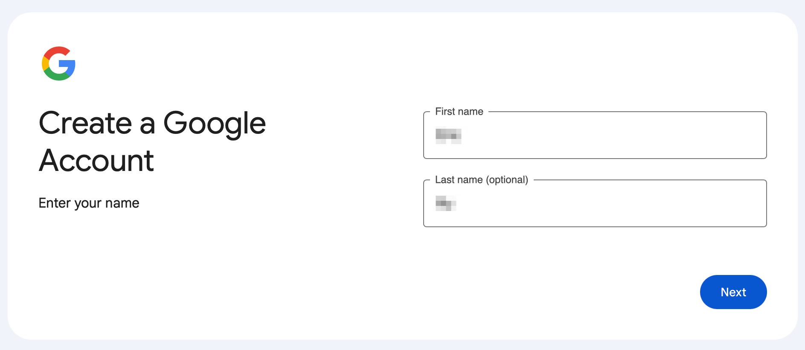Click the word "Create" in the heading

click(x=85, y=123)
